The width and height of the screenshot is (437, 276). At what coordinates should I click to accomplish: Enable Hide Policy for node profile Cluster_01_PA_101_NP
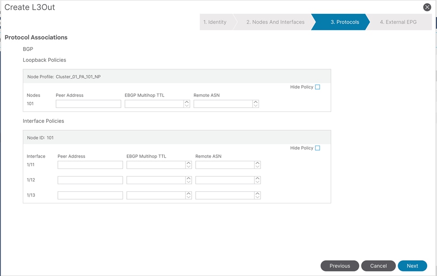(x=317, y=87)
